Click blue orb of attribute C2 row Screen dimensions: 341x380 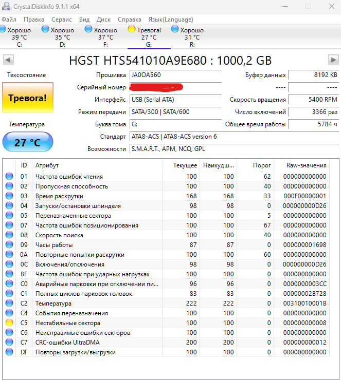[9, 303]
